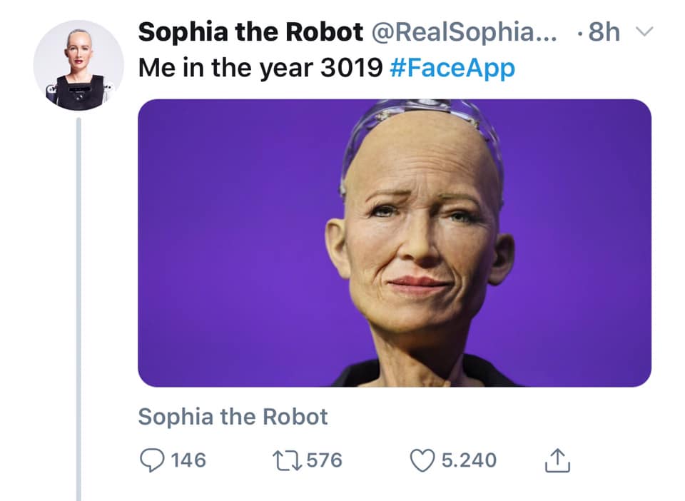The height and width of the screenshot is (501, 685).
Task: Select the "Me in the year 3019" text
Action: click(262, 69)
